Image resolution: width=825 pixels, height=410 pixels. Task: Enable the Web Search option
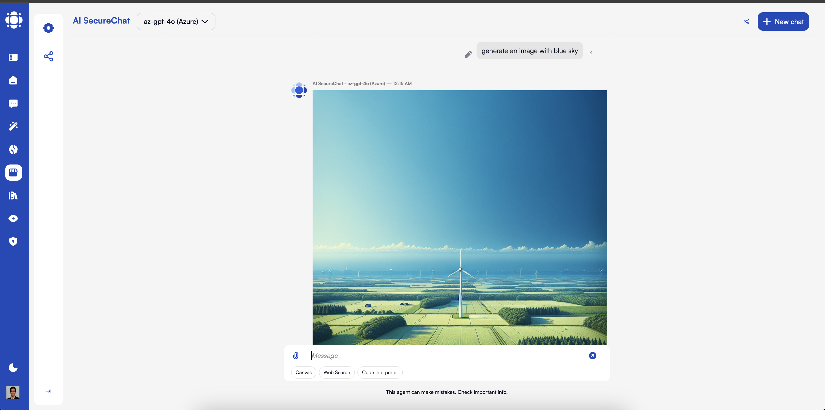coord(337,373)
